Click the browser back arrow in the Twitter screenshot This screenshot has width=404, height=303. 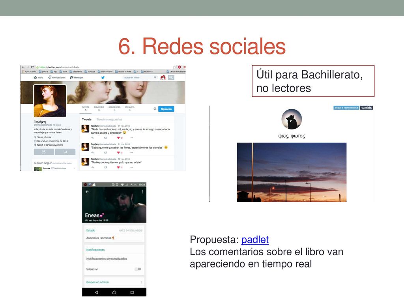[x=23, y=67]
